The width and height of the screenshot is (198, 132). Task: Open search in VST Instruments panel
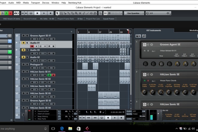point(144,36)
